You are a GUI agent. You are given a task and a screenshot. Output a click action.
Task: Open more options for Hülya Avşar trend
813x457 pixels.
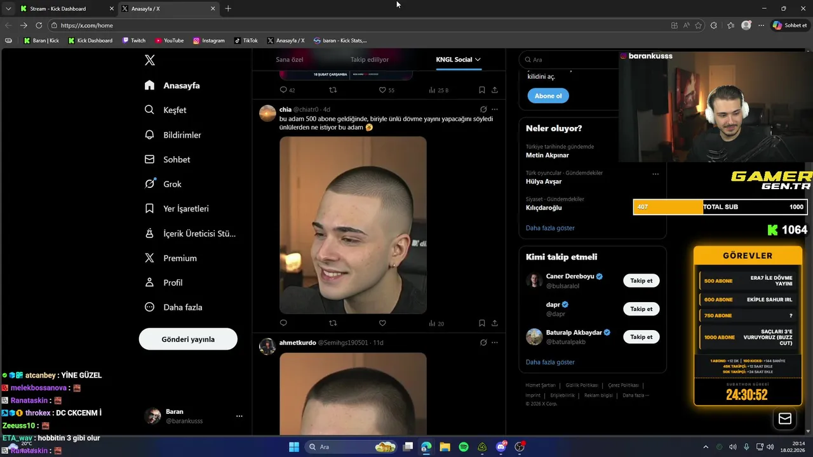(655, 174)
